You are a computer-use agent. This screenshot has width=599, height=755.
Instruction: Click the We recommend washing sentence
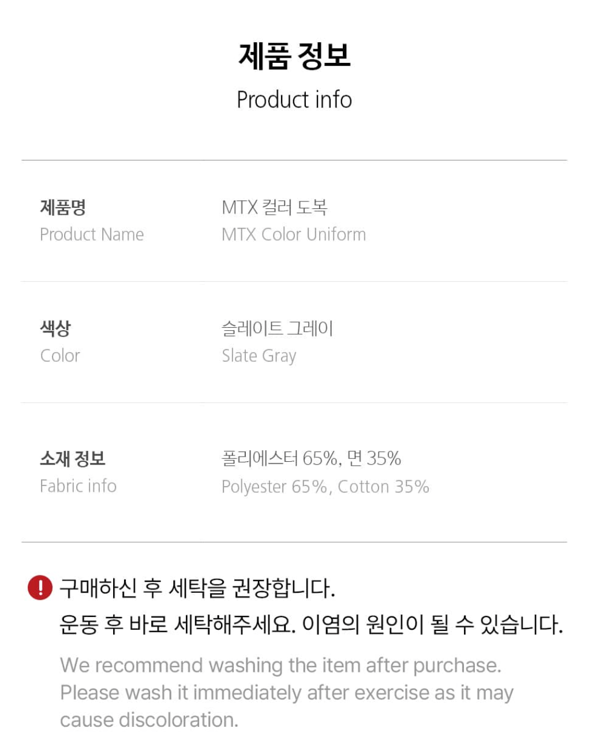tap(280, 665)
